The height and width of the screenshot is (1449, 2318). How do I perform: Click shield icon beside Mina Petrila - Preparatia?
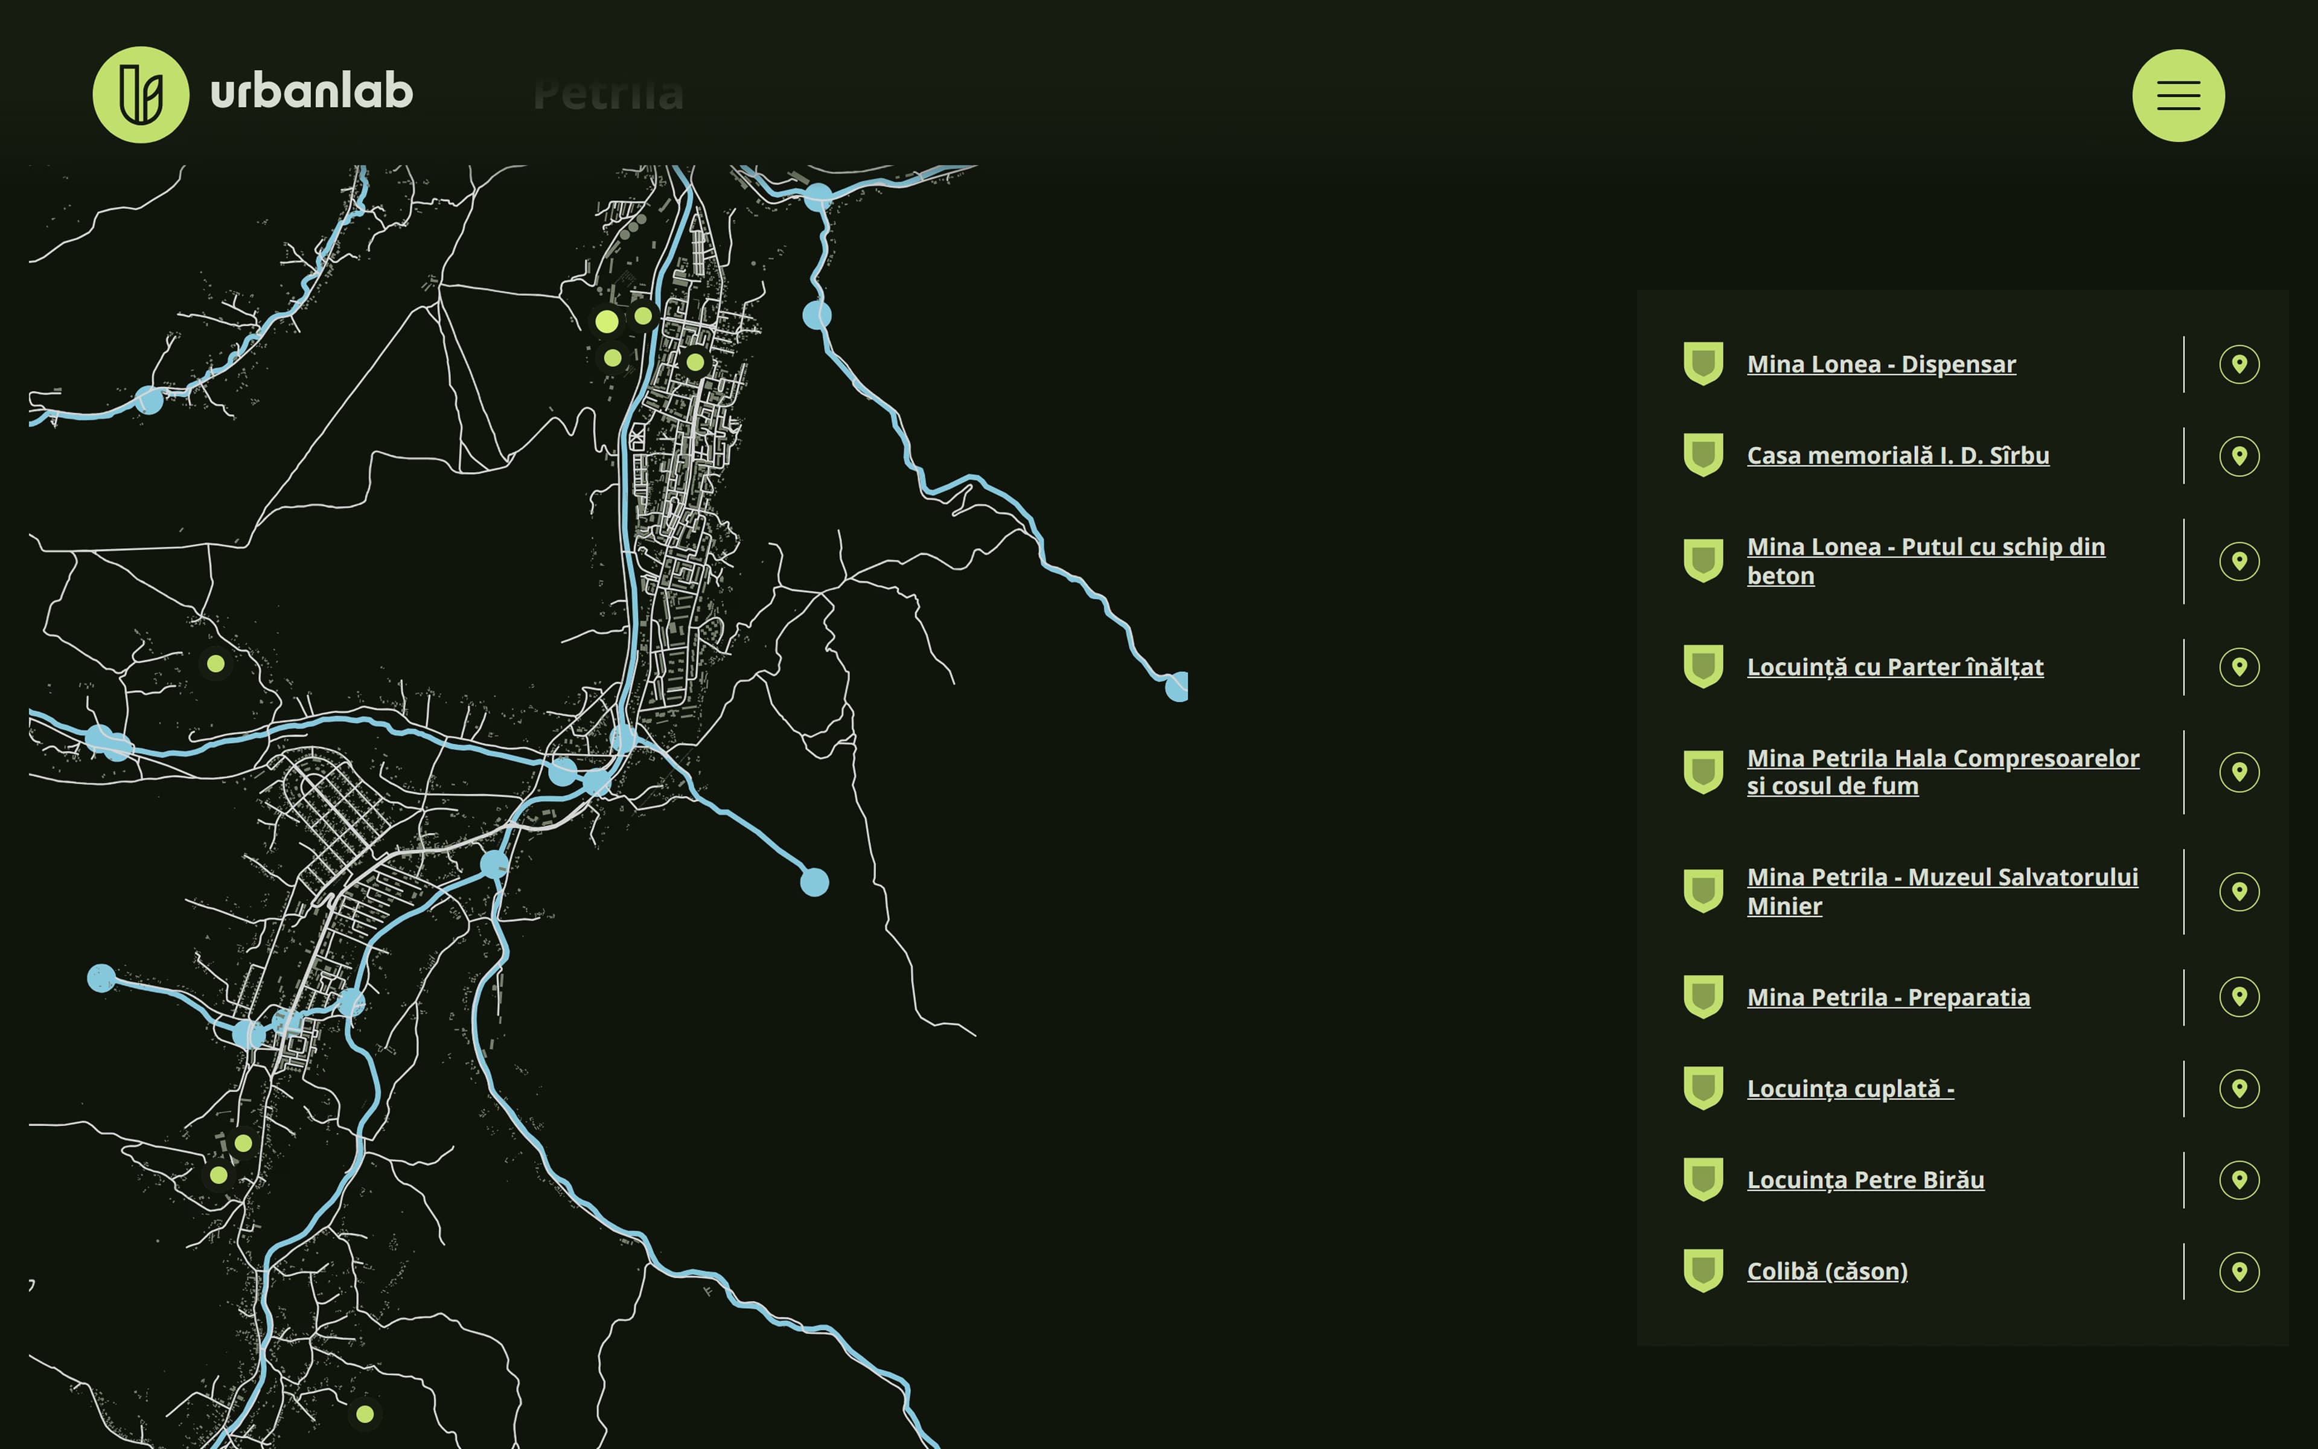pos(1703,997)
